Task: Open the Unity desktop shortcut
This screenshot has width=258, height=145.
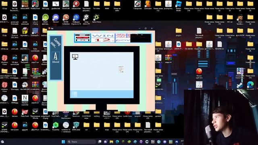Action: pyautogui.click(x=86, y=19)
